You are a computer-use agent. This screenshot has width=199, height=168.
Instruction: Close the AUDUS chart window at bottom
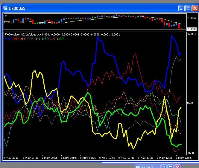(x=177, y=167)
